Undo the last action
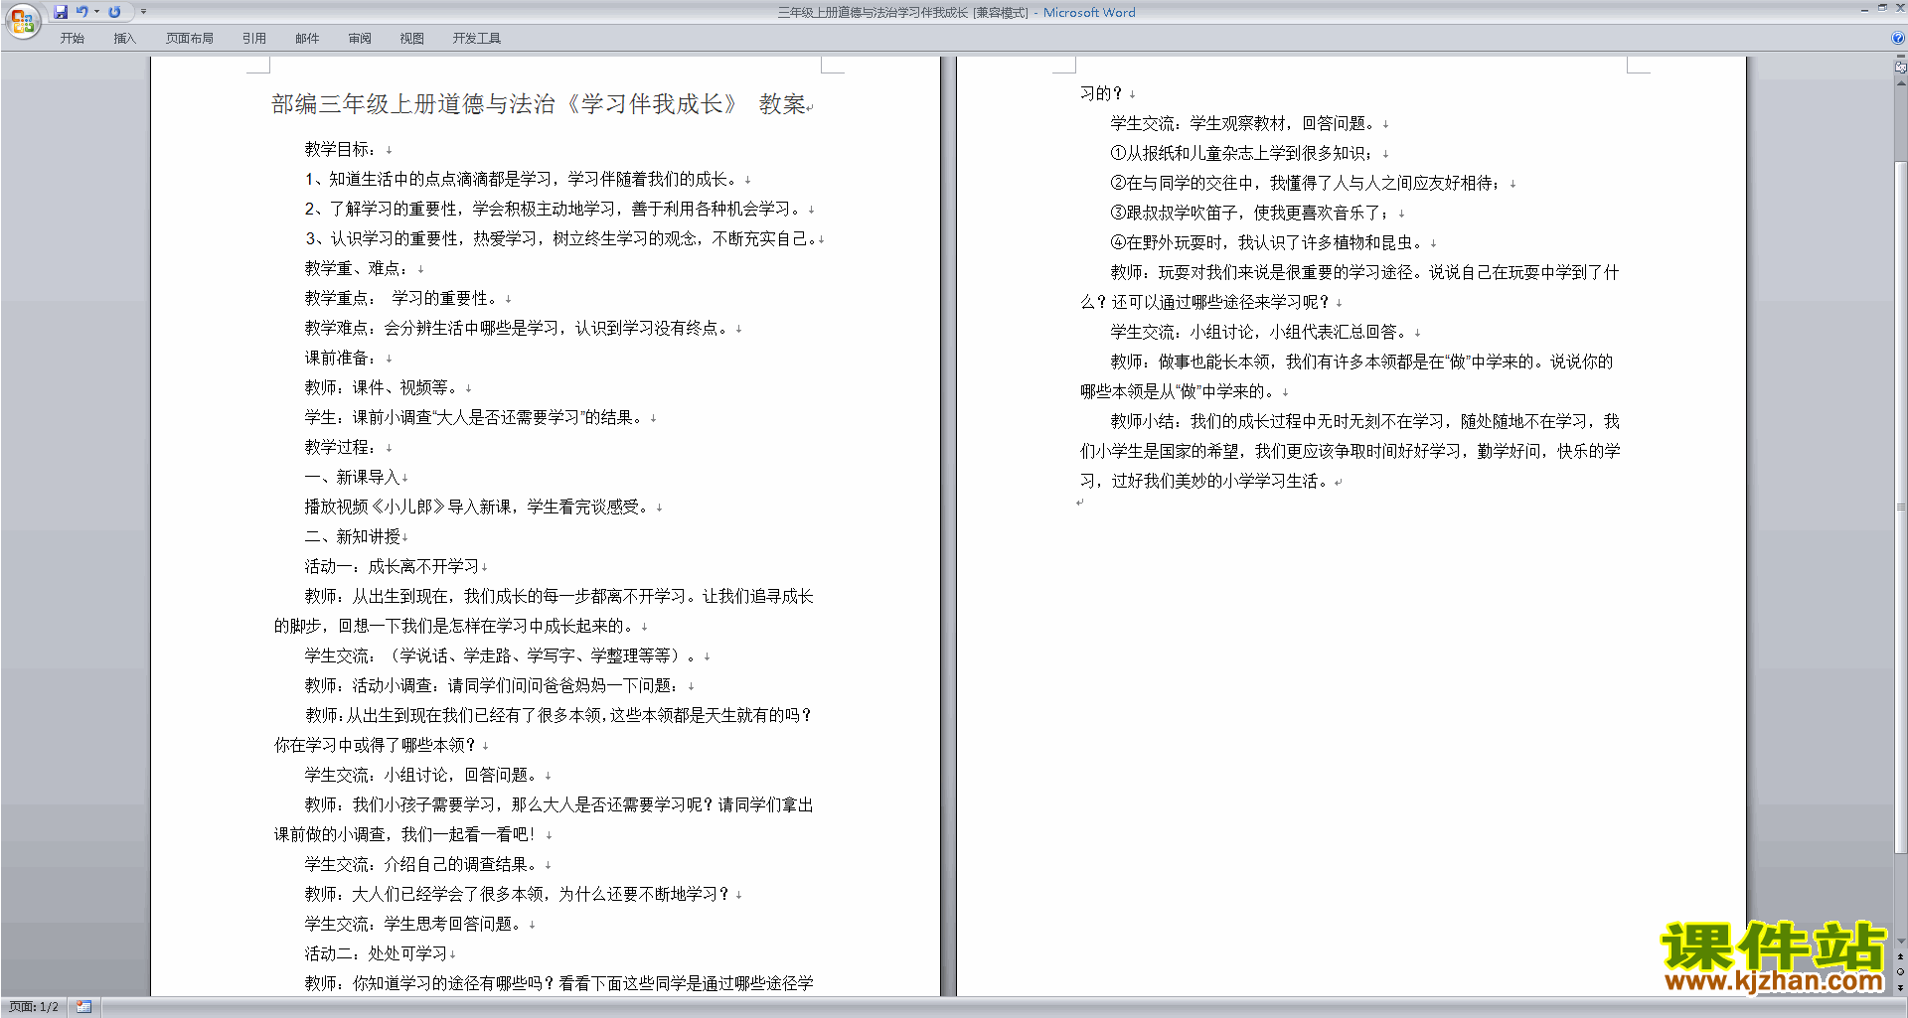The image size is (1908, 1018). tap(82, 12)
